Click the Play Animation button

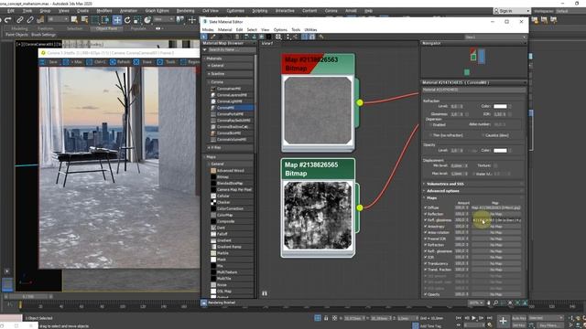point(474,318)
